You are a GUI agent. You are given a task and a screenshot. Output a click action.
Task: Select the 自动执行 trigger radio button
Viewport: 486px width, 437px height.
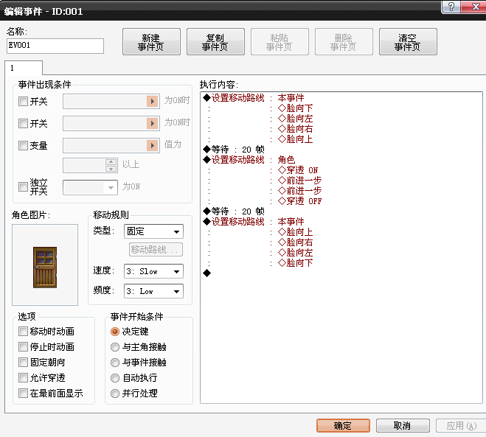point(115,378)
